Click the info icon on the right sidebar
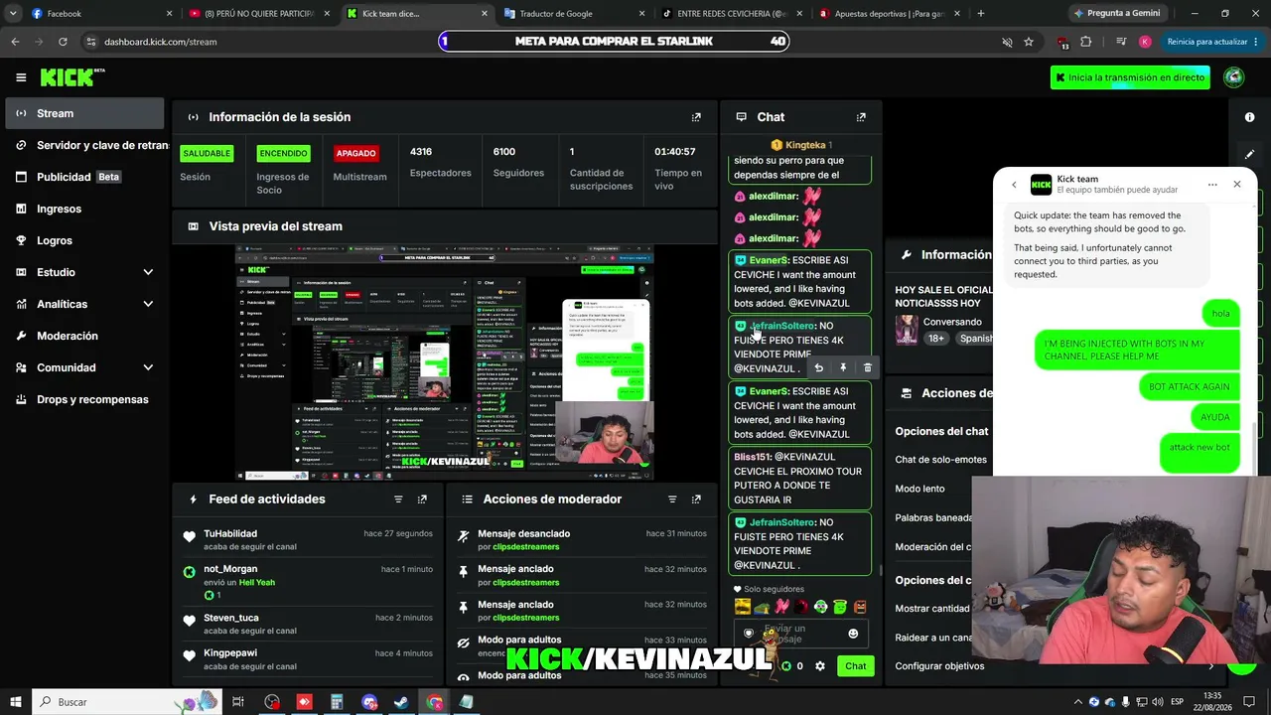This screenshot has width=1271, height=715. 1249,117
